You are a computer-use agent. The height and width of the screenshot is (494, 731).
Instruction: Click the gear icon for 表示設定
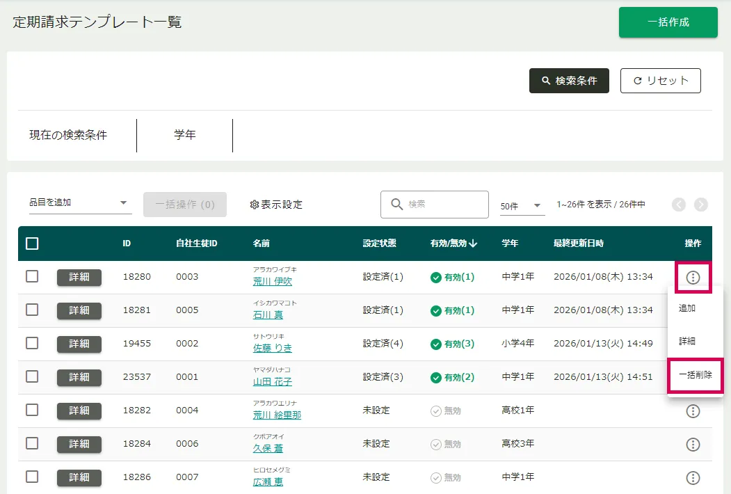(x=254, y=205)
